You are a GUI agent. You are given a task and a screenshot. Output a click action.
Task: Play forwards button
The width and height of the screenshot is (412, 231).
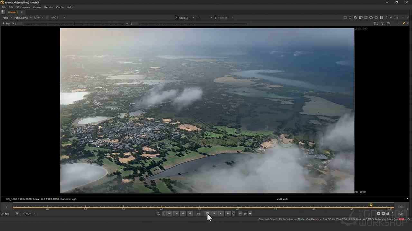click(x=214, y=213)
